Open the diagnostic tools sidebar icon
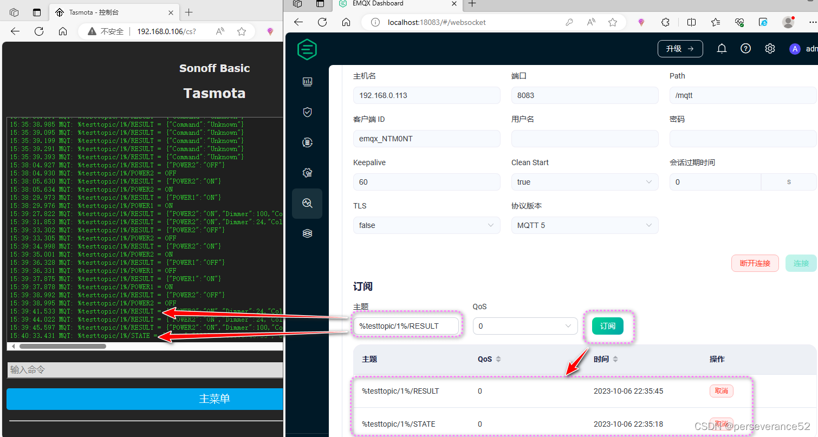Viewport: 818px width, 437px height. pos(307,203)
